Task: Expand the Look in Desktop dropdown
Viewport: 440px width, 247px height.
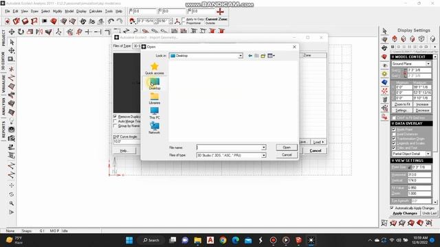Action: pos(241,56)
